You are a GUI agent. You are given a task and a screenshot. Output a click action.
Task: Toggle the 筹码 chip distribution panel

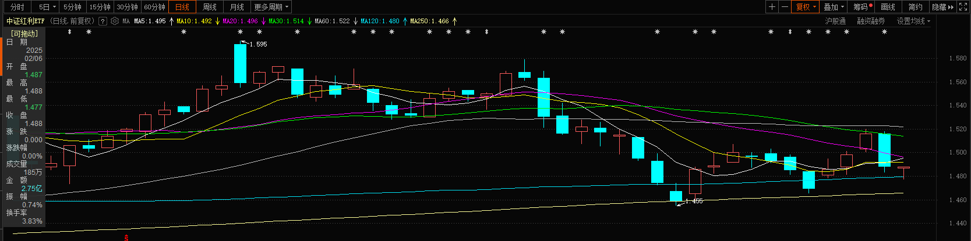click(x=861, y=7)
